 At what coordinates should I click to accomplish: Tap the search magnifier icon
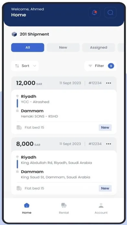110,13
